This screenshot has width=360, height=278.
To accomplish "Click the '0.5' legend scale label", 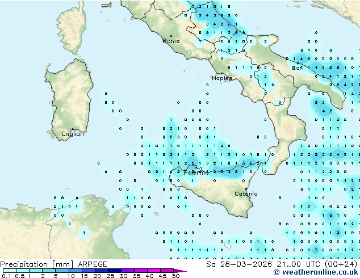I will coord(19,276).
